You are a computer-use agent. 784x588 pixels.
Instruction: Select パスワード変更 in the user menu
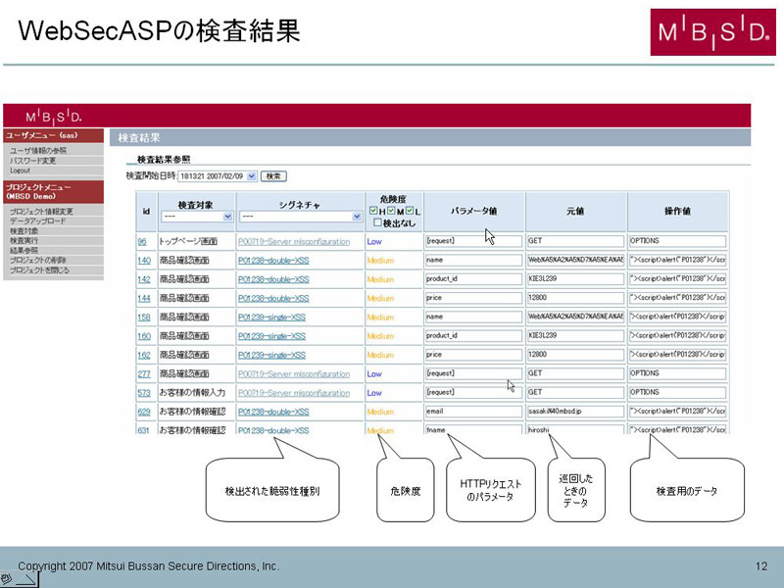(32, 161)
